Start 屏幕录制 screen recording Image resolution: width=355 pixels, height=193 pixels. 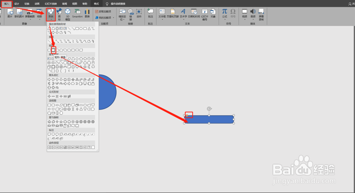pos(261,15)
